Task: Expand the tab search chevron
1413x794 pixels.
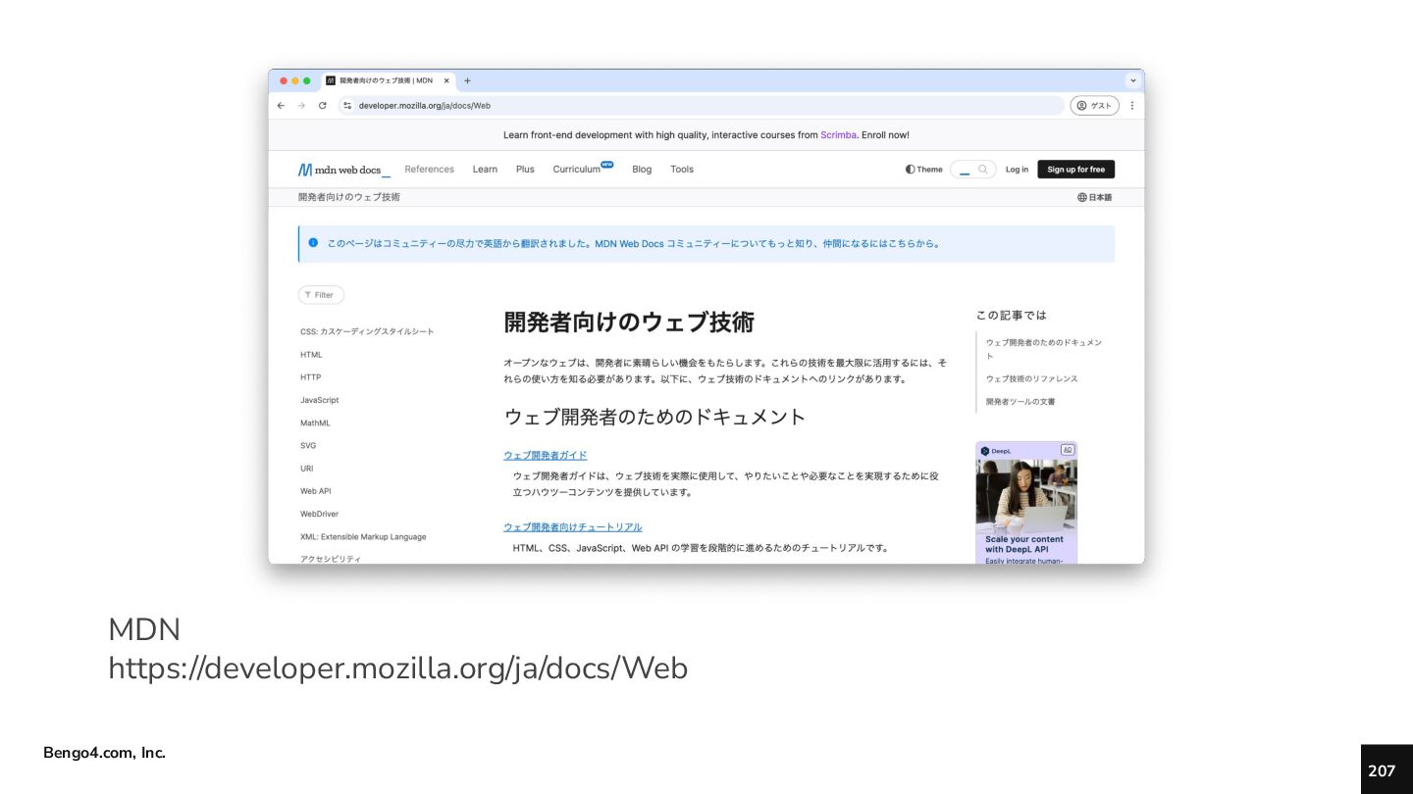Action: click(x=1133, y=80)
